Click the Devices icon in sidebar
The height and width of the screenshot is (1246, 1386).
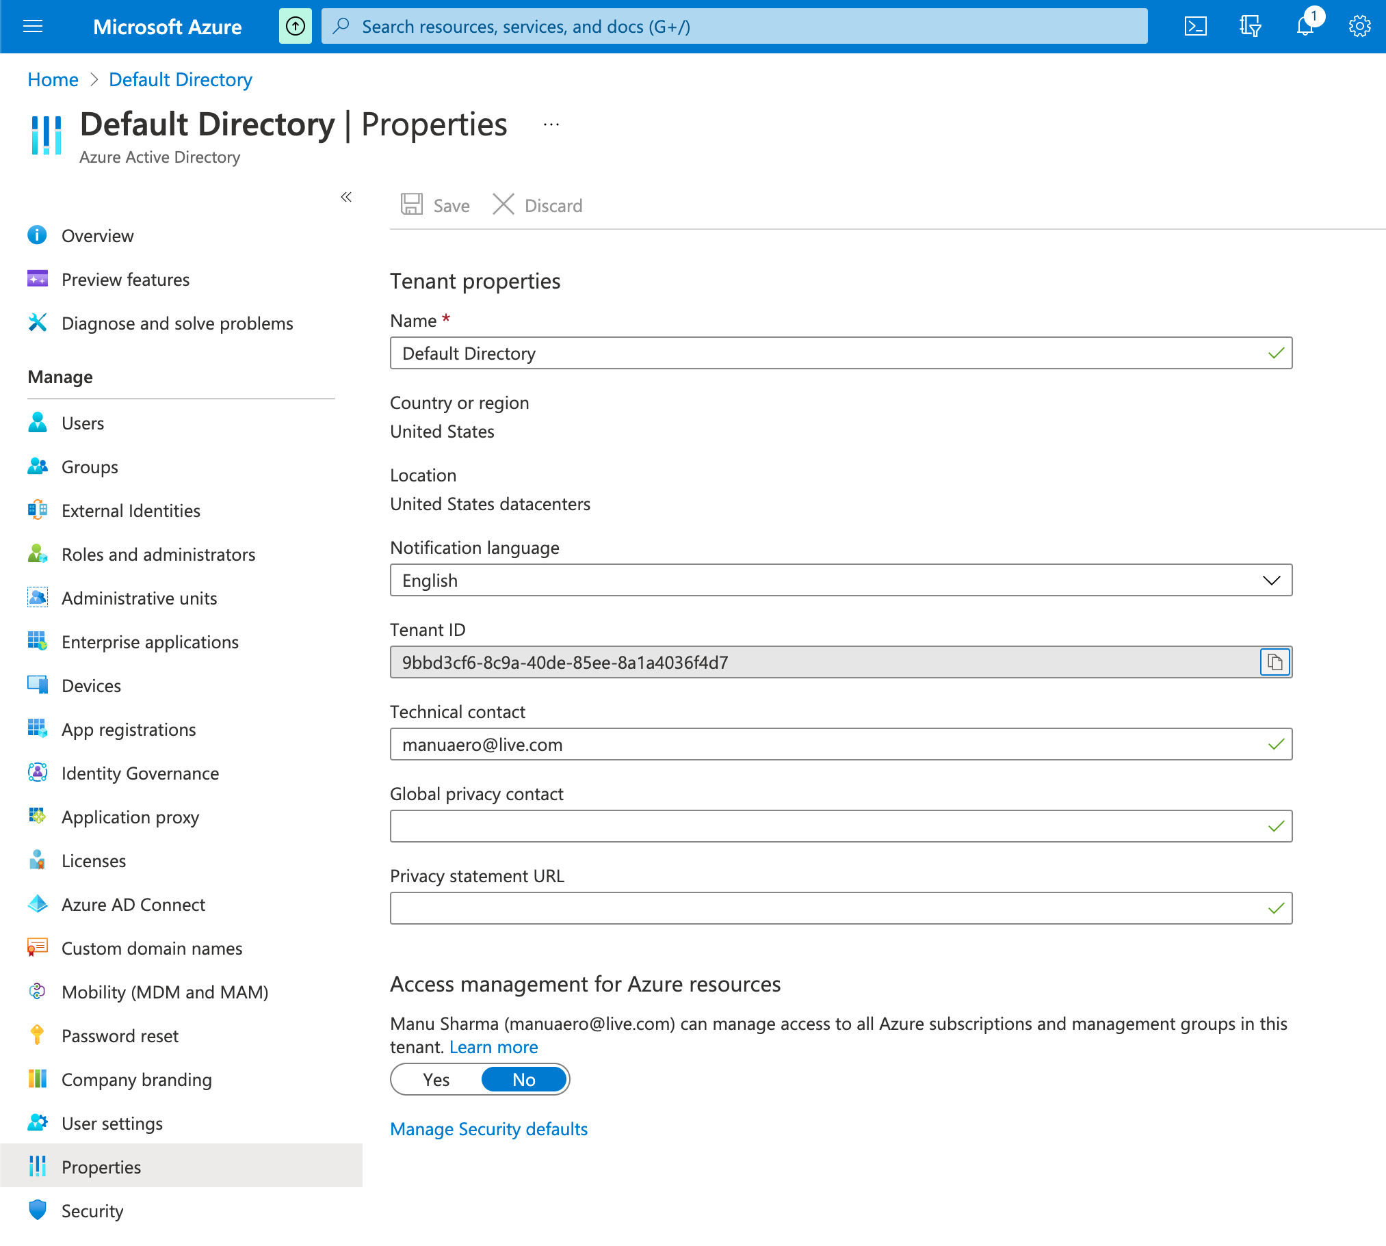(x=37, y=685)
